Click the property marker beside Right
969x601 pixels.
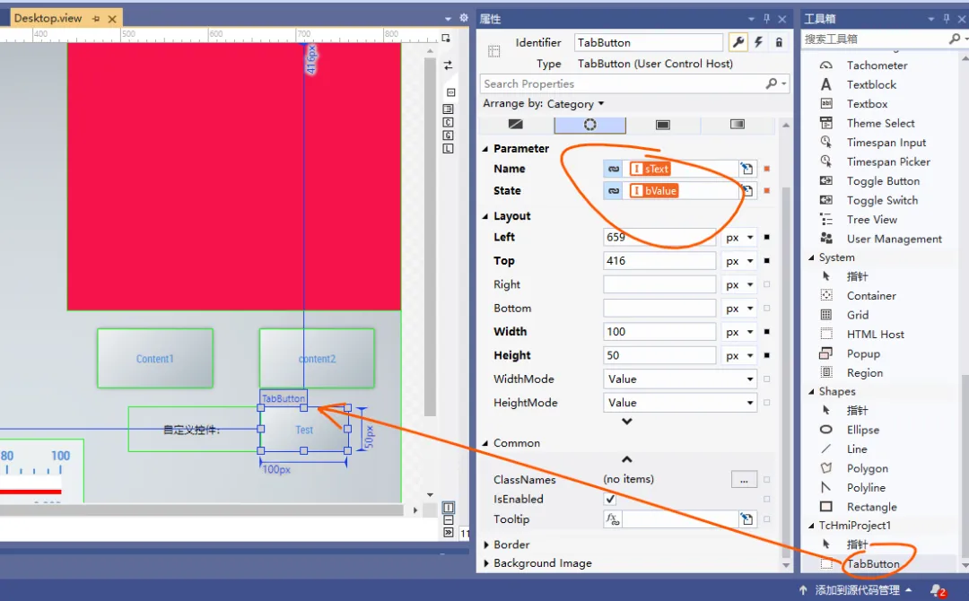[x=767, y=284]
